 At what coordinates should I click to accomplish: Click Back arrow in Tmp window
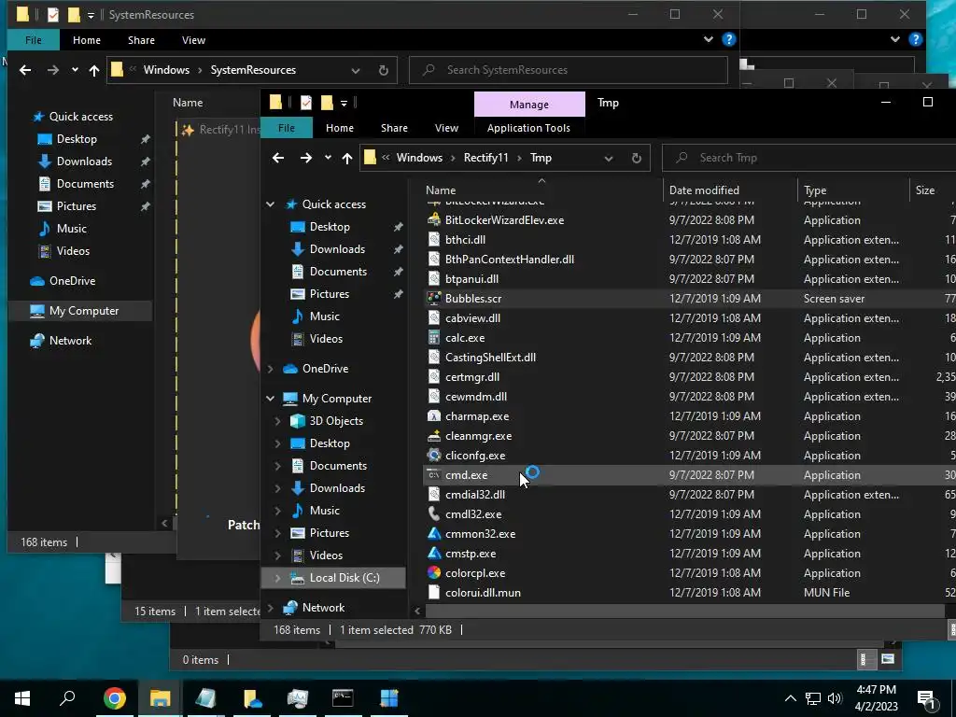click(x=278, y=158)
